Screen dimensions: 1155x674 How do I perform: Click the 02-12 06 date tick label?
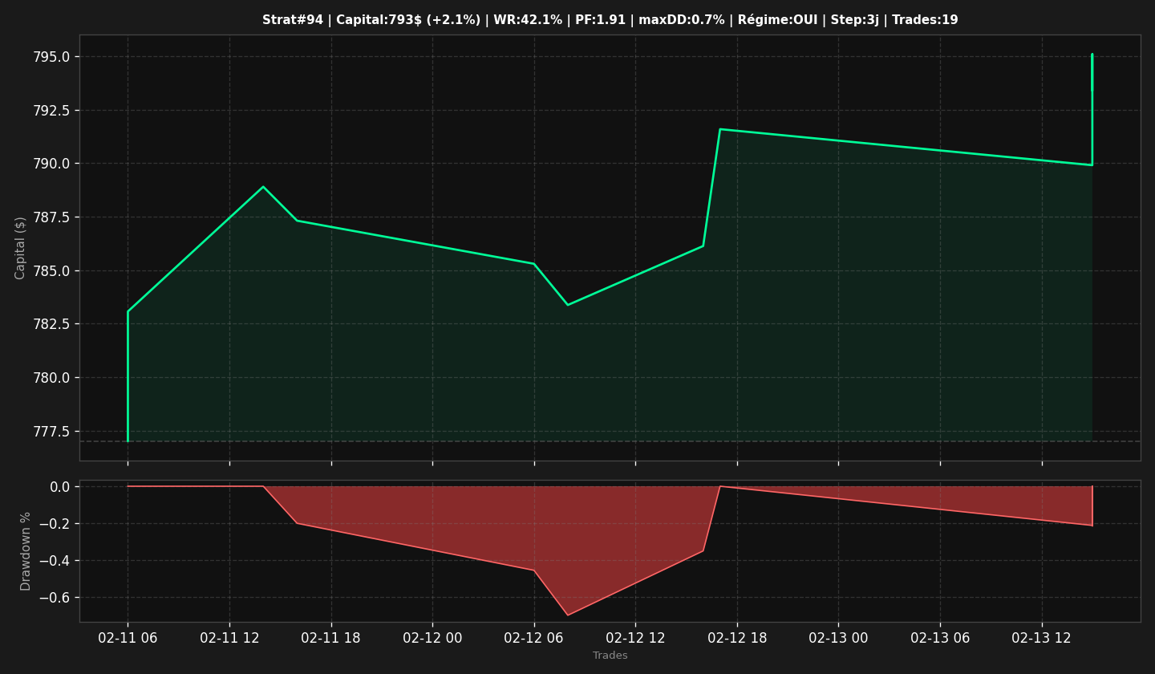pyautogui.click(x=534, y=639)
